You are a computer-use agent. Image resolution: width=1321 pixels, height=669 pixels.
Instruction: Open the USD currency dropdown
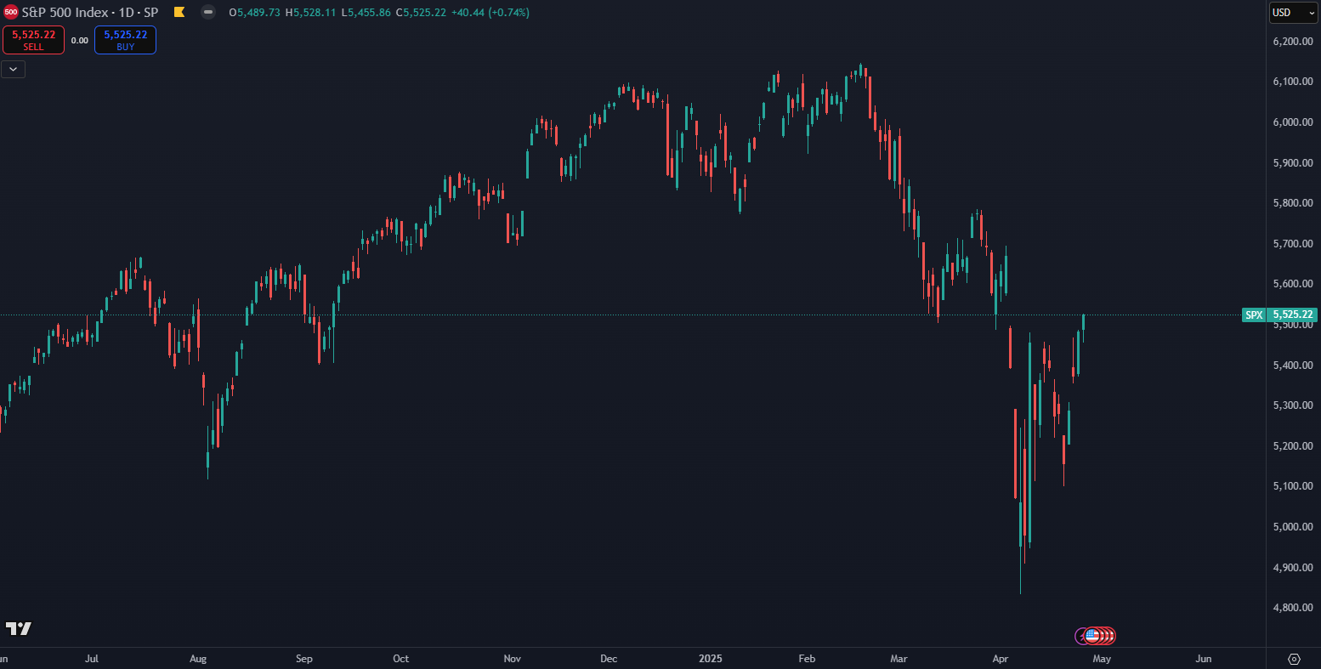[x=1292, y=13]
